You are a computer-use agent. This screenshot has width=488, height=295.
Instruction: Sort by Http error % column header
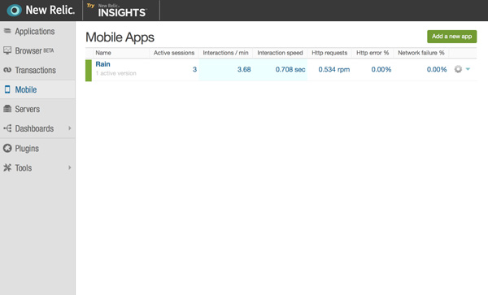tap(373, 53)
